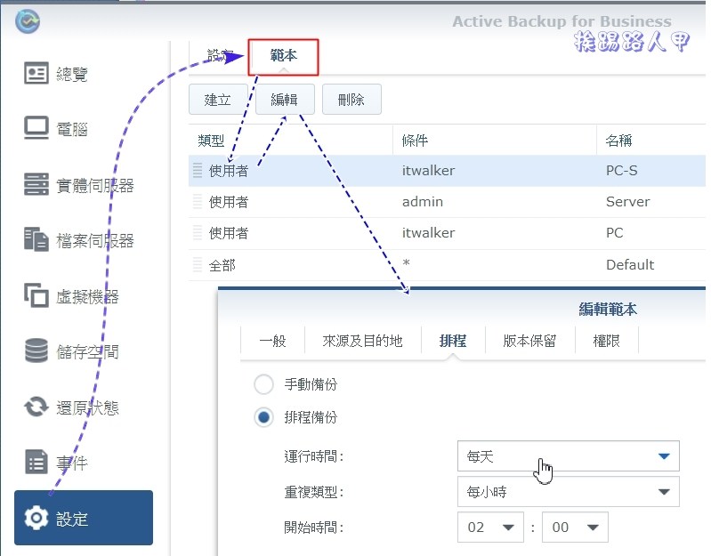The image size is (711, 556).
Task: Click the 虛擬機器 virtual machine icon
Action: (36, 295)
